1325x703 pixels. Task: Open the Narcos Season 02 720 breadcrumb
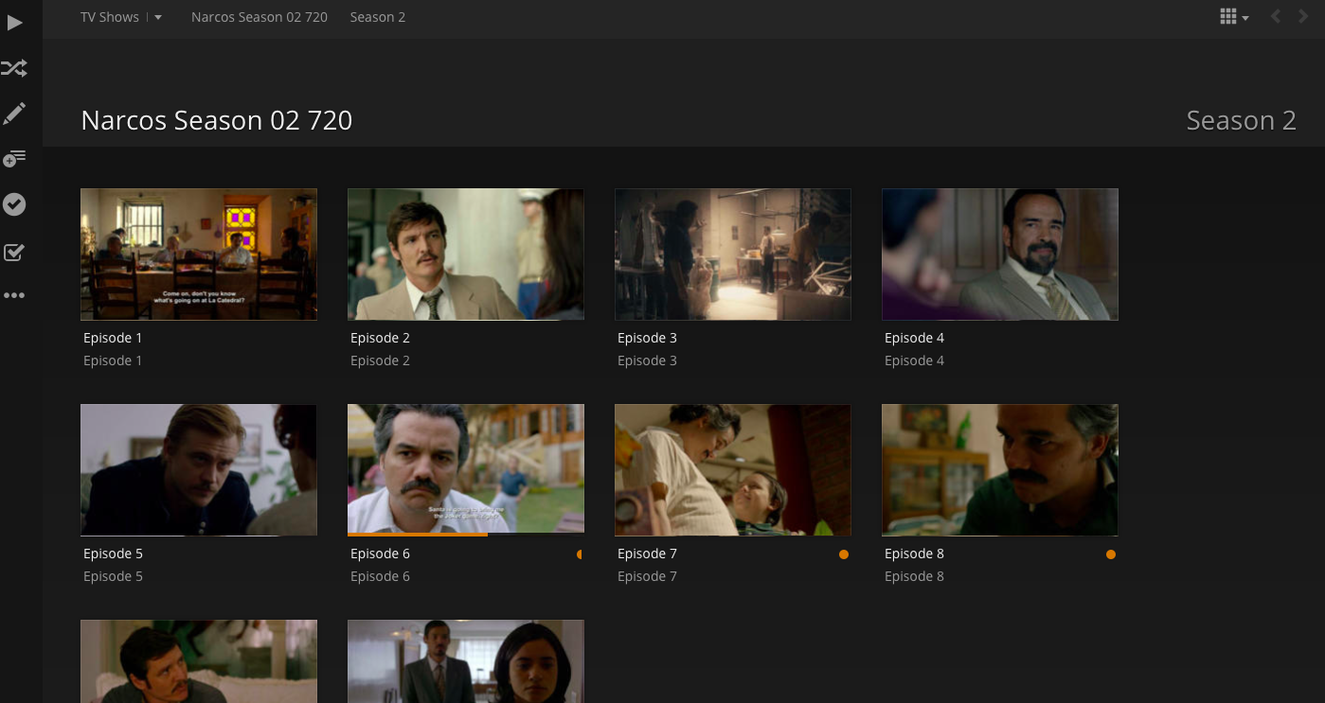coord(260,17)
